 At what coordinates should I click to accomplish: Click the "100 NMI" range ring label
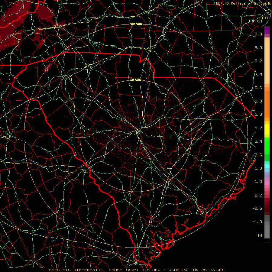(x=136, y=24)
